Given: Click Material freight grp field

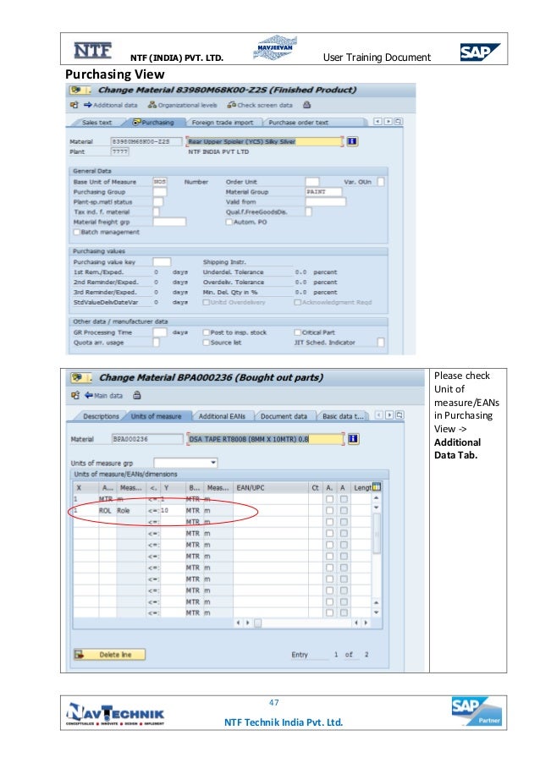Looking at the screenshot, I should click(169, 222).
